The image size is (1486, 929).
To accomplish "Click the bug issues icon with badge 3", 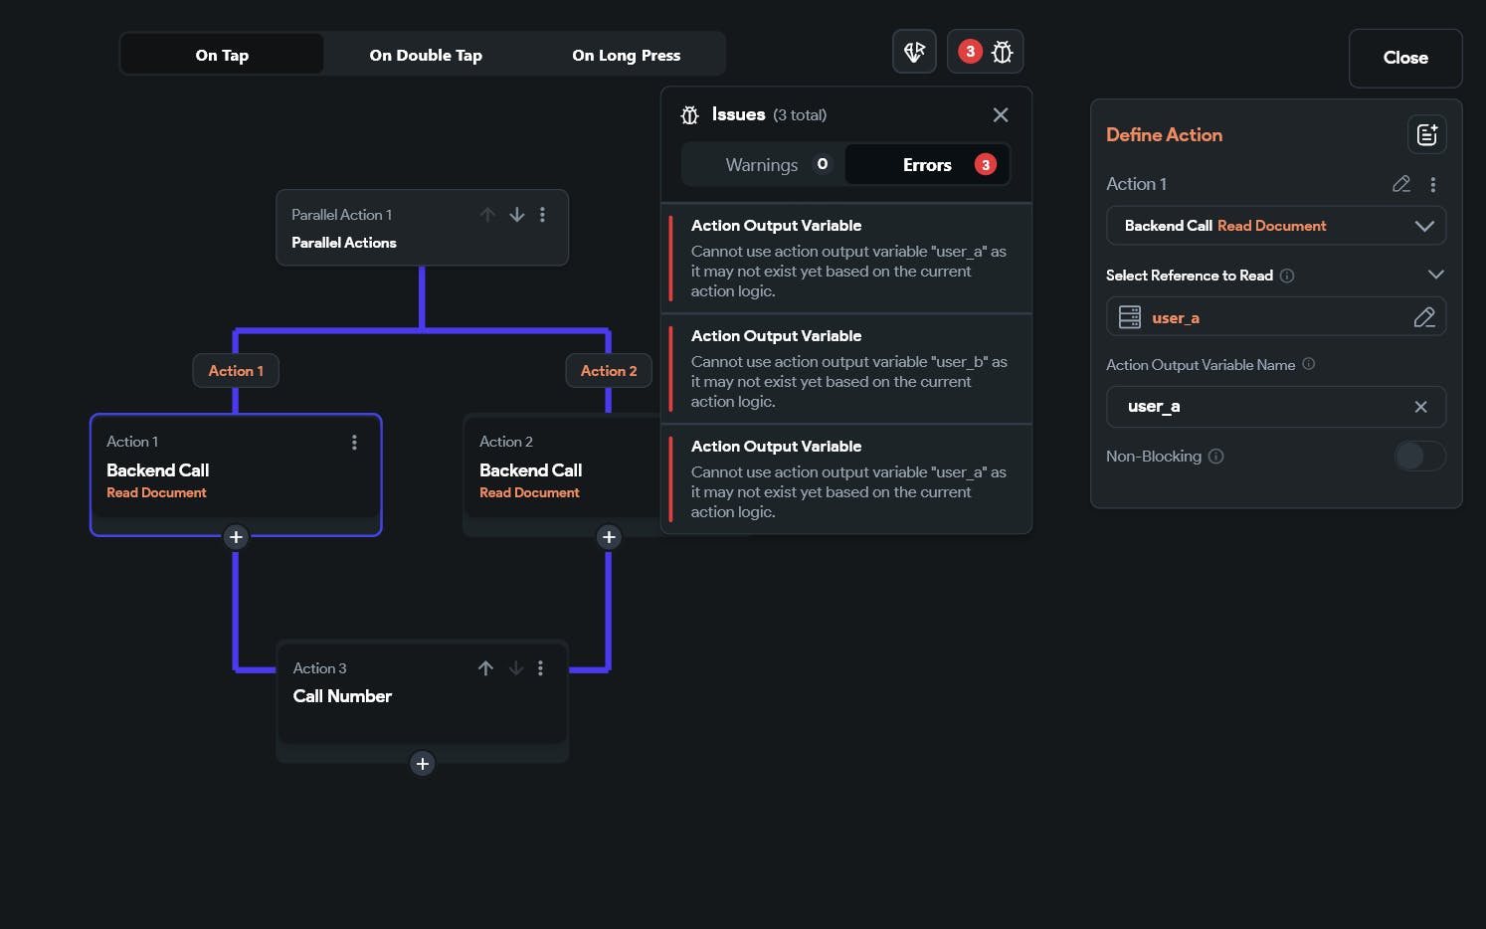I will (x=985, y=52).
